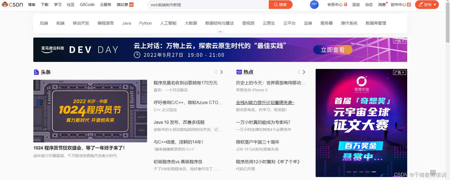The image size is (450, 180).
Task: Select the 前端 category tab
Action: tap(60, 23)
